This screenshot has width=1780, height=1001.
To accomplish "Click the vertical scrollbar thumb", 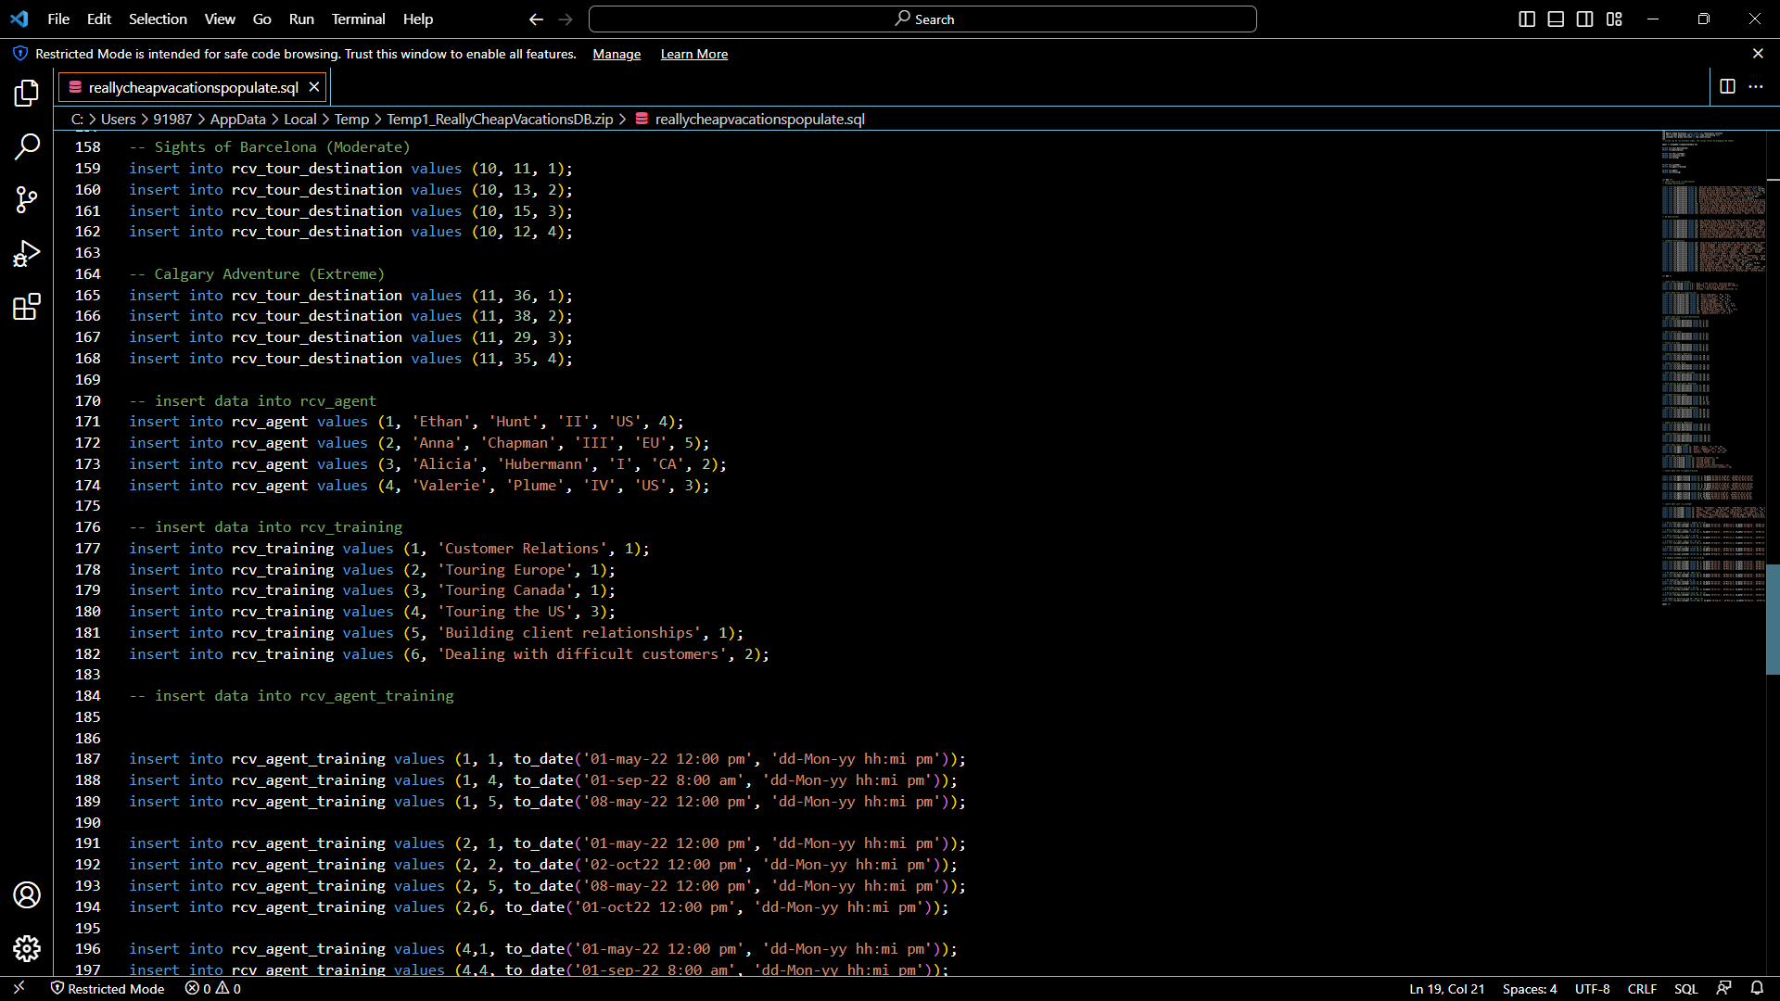I will [x=1773, y=618].
